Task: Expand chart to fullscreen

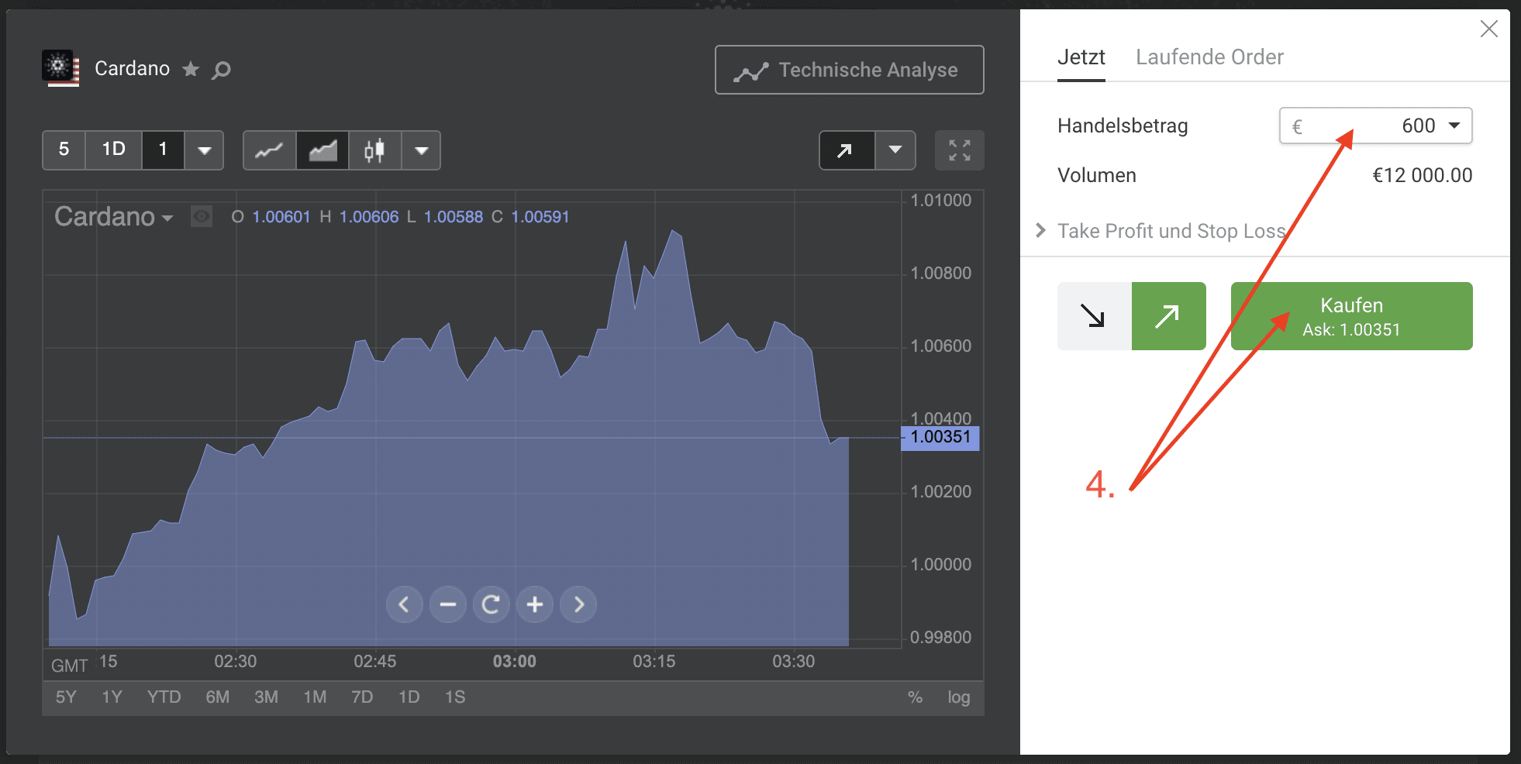Action: (x=959, y=150)
